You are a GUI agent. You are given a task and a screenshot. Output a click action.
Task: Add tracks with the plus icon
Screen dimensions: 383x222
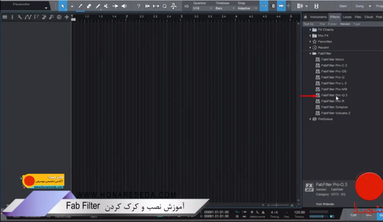point(67,17)
